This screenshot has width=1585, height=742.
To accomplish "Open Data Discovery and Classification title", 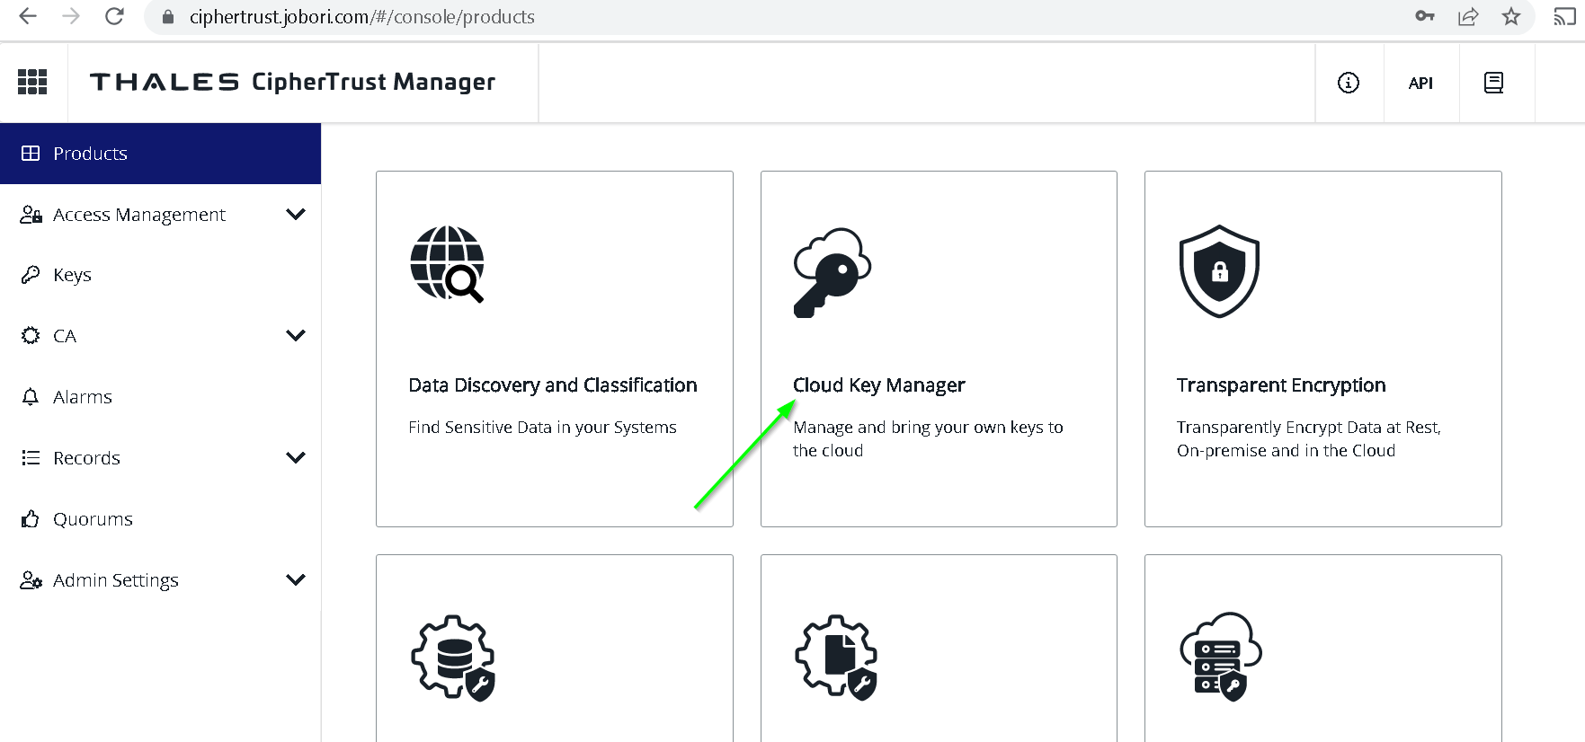I will pyautogui.click(x=553, y=385).
